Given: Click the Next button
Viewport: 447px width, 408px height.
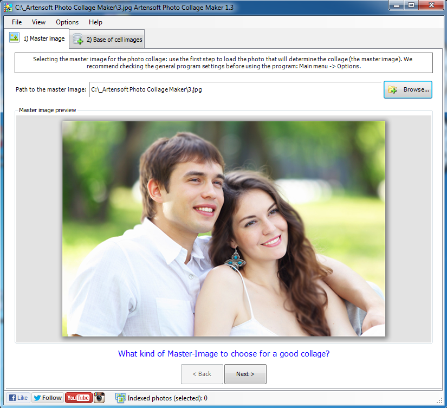Looking at the screenshot, I should click(x=245, y=374).
